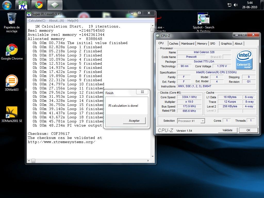
Task: Click the Super PI horizontal scrollbar left arrow
Action: [x=29, y=161]
